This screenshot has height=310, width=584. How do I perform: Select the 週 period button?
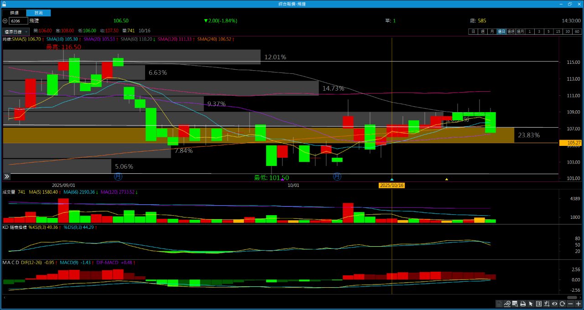(482, 31)
